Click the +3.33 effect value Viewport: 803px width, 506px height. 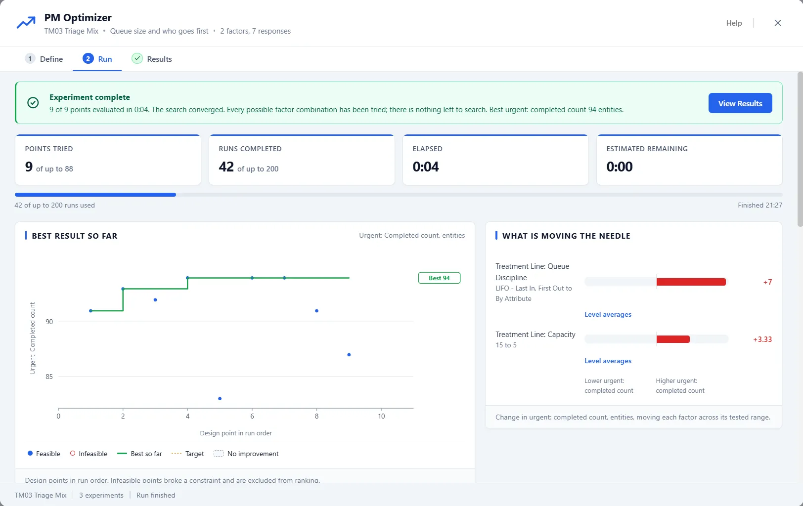762,339
